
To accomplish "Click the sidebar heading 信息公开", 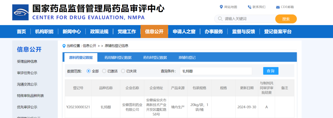I will (x=29, y=50).
